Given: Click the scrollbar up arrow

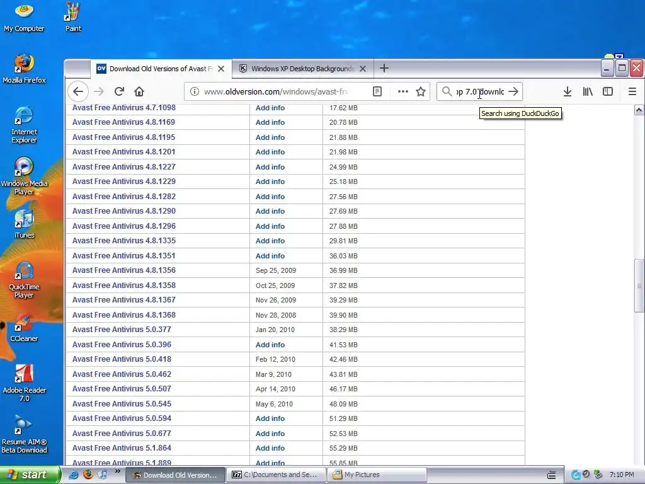Looking at the screenshot, I should click(639, 110).
